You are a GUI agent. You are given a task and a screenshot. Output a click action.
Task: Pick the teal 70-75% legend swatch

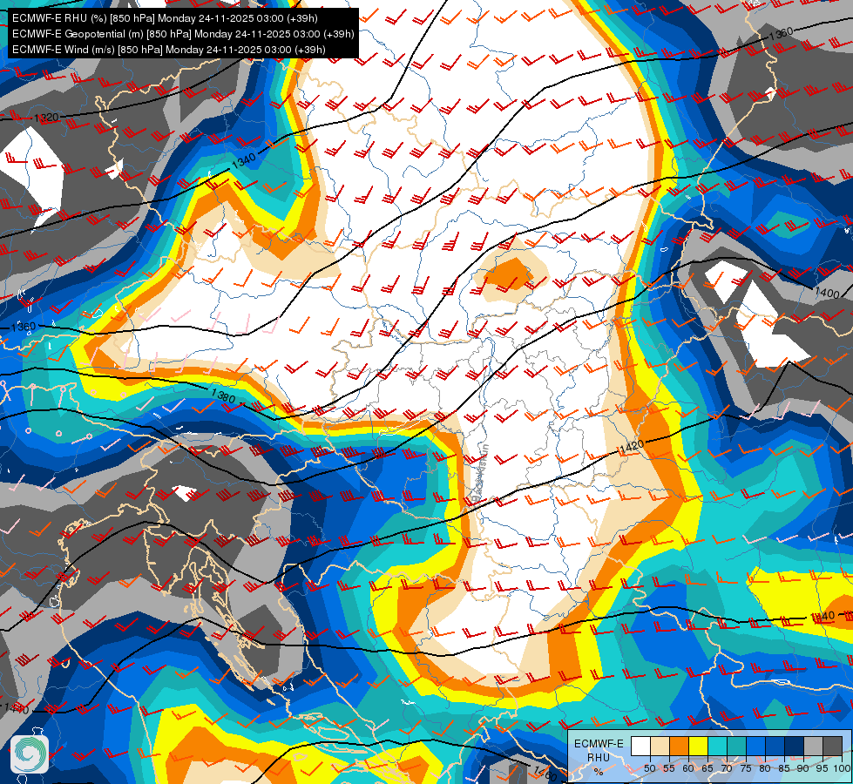736,747
